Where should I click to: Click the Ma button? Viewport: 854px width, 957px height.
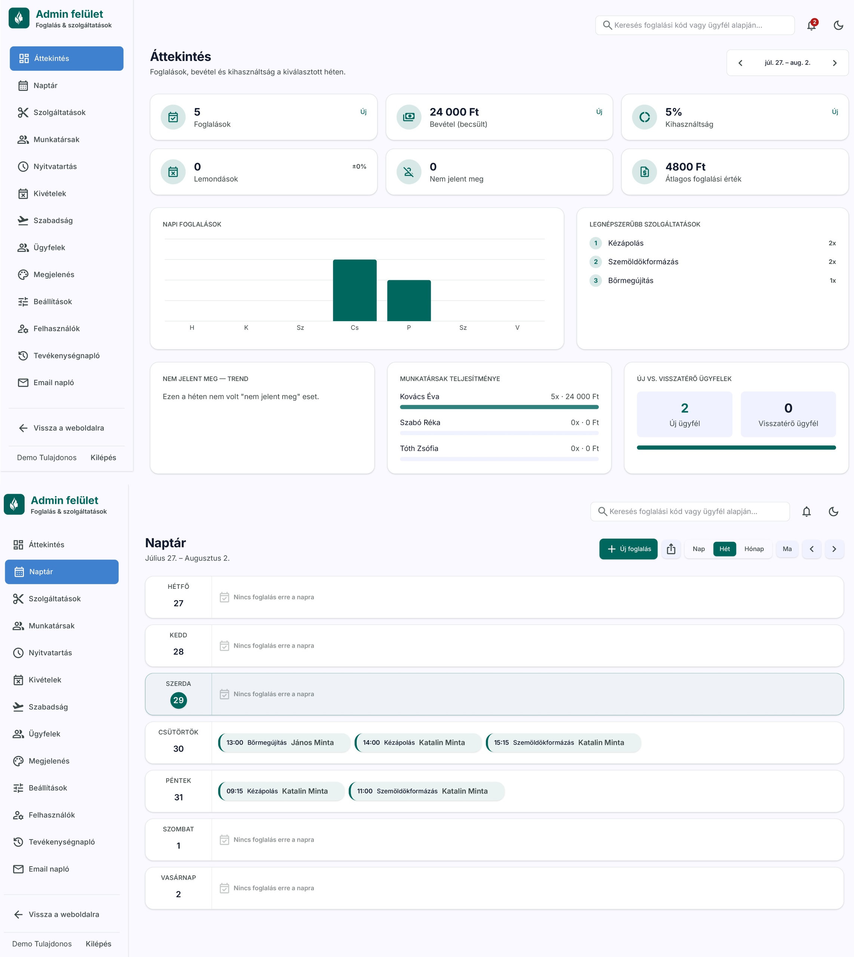[787, 549]
